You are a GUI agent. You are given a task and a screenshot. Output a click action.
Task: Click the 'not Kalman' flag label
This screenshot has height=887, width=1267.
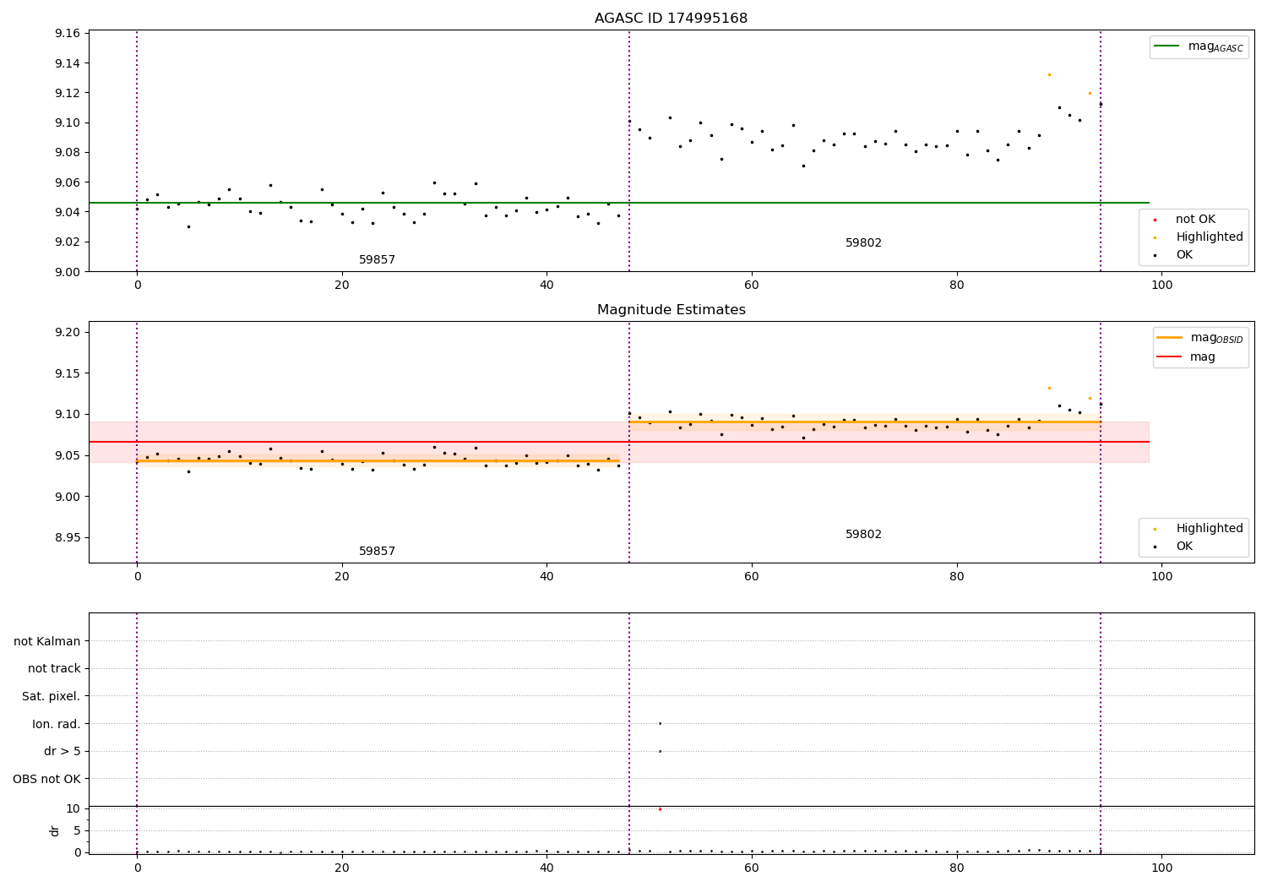pos(47,641)
